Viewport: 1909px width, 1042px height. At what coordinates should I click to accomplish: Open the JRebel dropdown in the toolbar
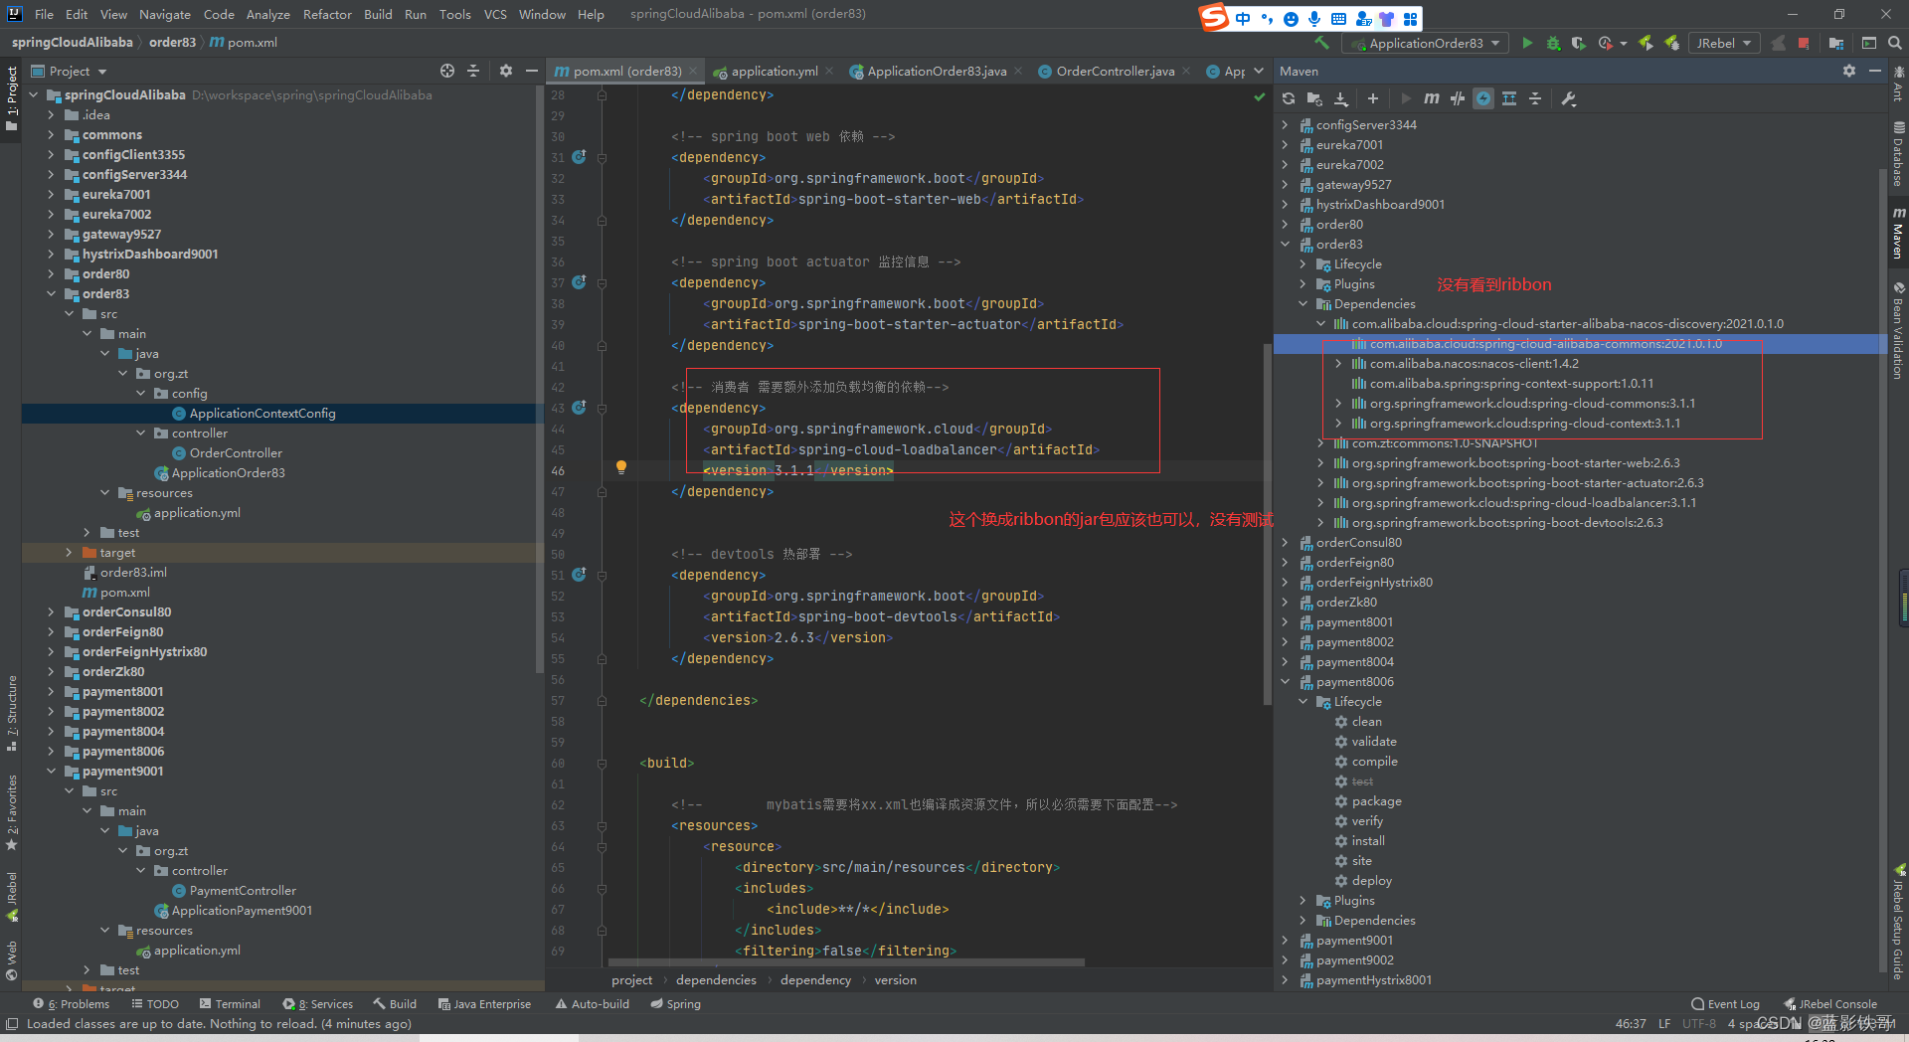click(x=1724, y=43)
